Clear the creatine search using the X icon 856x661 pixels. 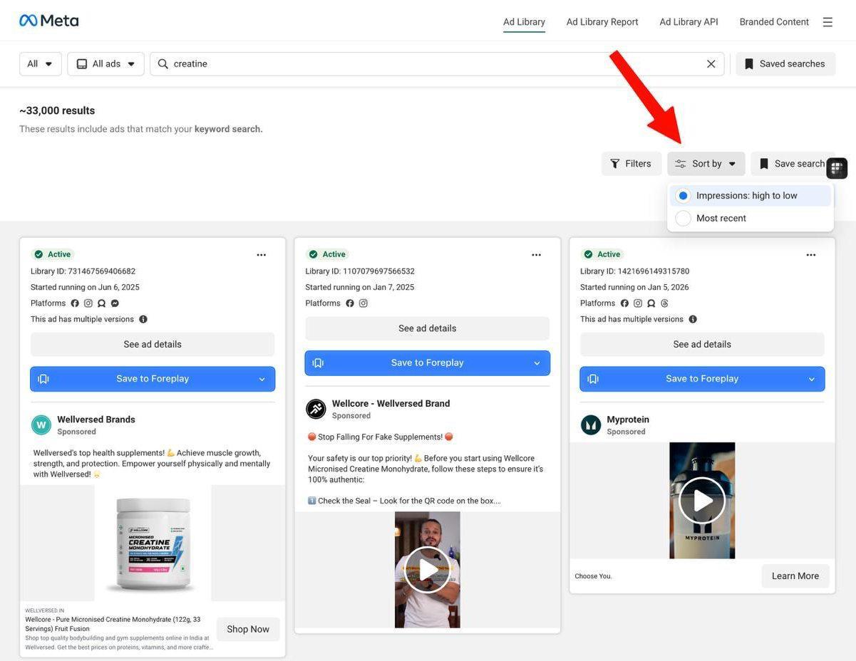[x=711, y=63]
